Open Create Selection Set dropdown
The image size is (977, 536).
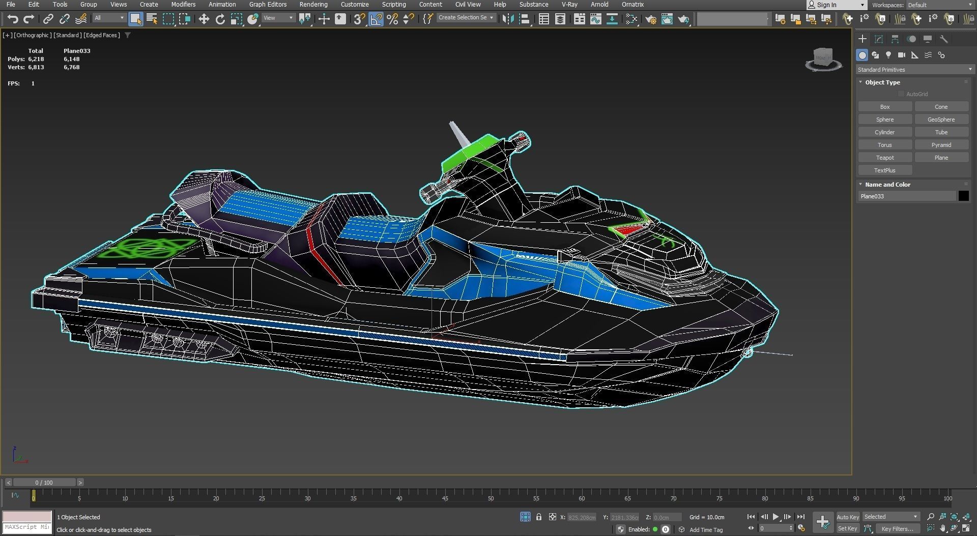click(466, 18)
